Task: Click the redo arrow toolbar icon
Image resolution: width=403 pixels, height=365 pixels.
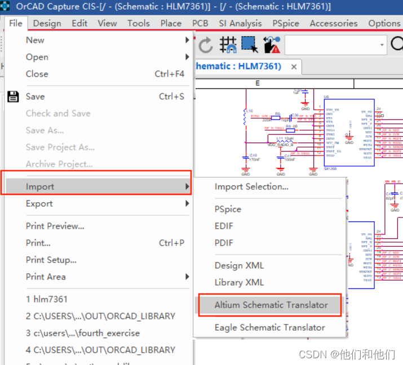Action: pyautogui.click(x=206, y=44)
